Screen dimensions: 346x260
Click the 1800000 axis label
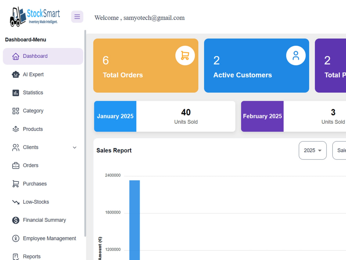(113, 213)
